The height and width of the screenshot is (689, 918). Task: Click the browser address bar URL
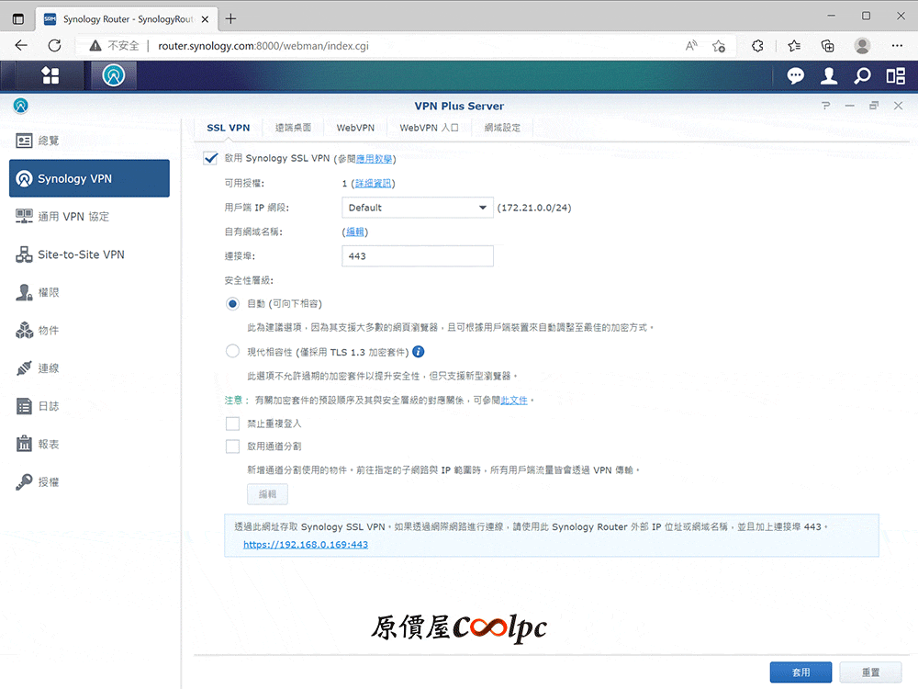(263, 46)
